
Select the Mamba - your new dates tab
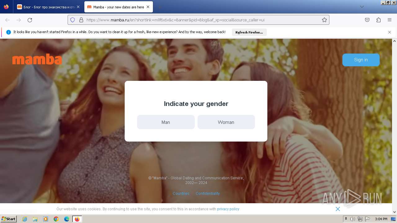pyautogui.click(x=118, y=7)
